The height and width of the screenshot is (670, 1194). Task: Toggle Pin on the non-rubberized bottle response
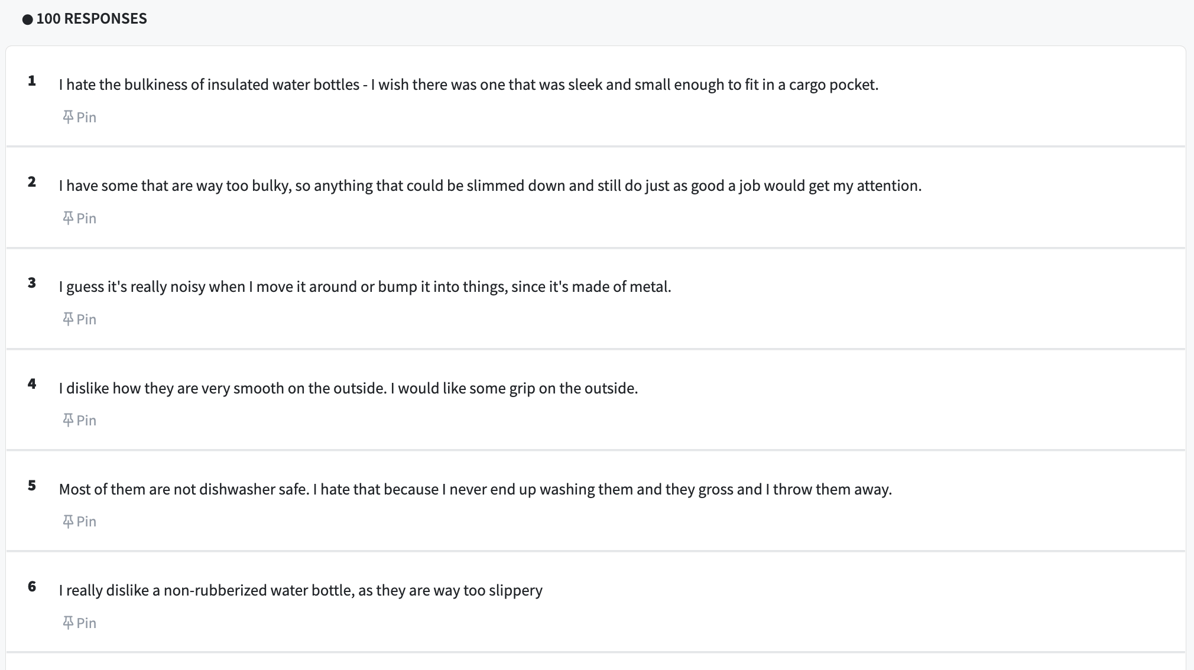[79, 623]
